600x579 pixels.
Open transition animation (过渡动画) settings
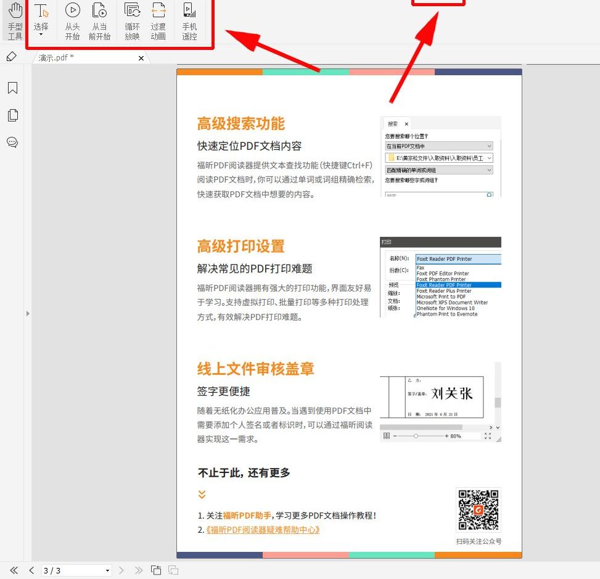point(158,21)
